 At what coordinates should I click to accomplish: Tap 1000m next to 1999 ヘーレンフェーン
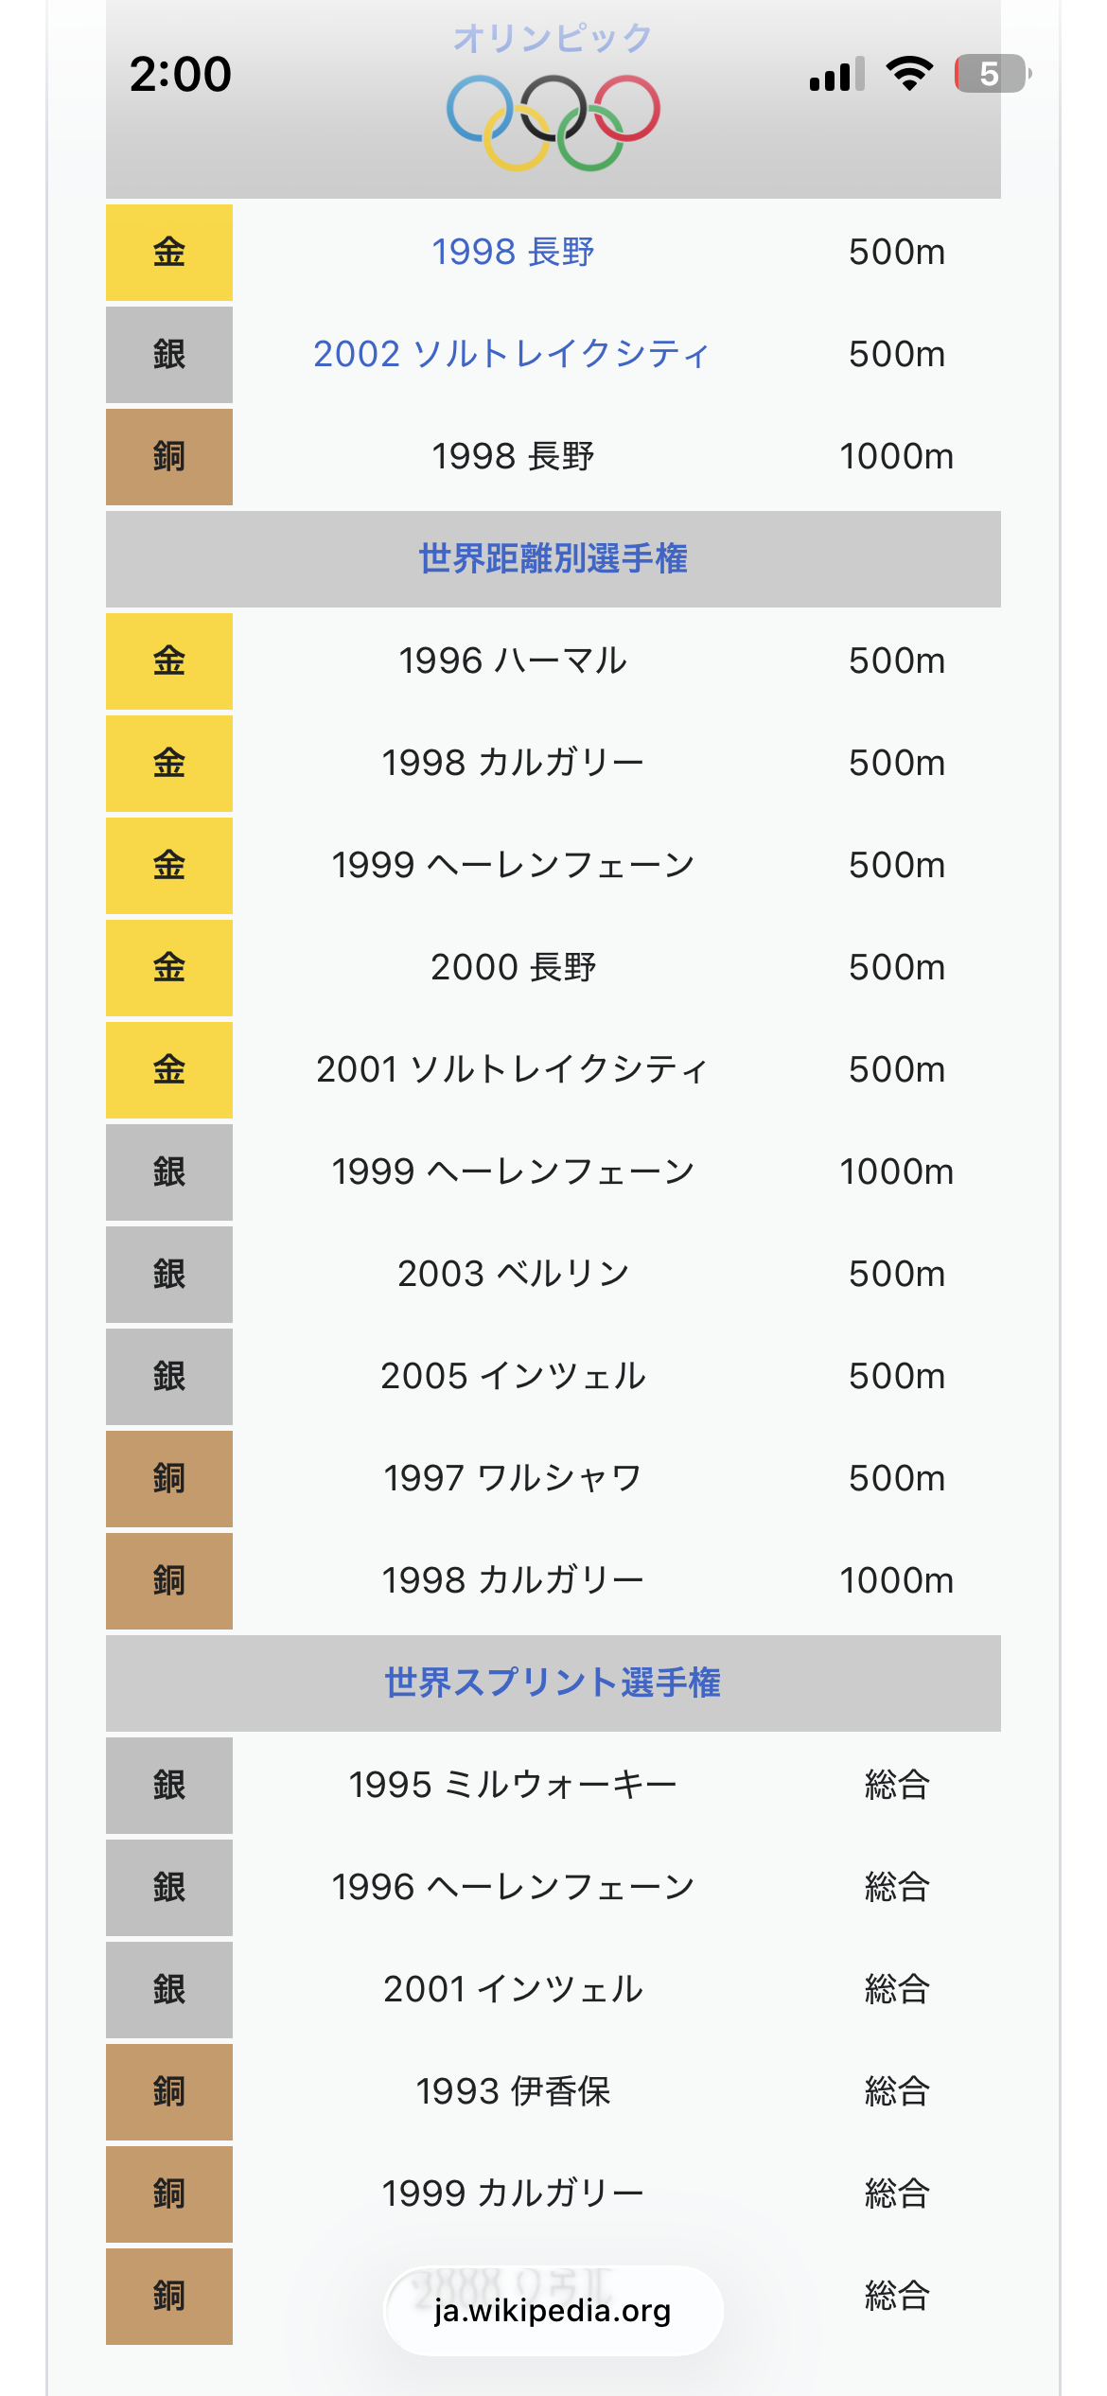(x=896, y=1172)
